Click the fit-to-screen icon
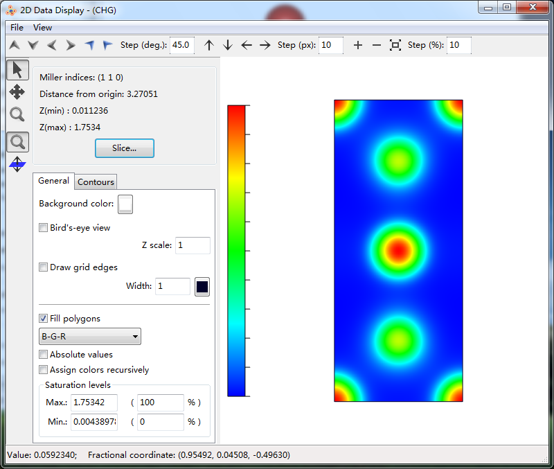Image resolution: width=554 pixels, height=469 pixels. pos(395,45)
